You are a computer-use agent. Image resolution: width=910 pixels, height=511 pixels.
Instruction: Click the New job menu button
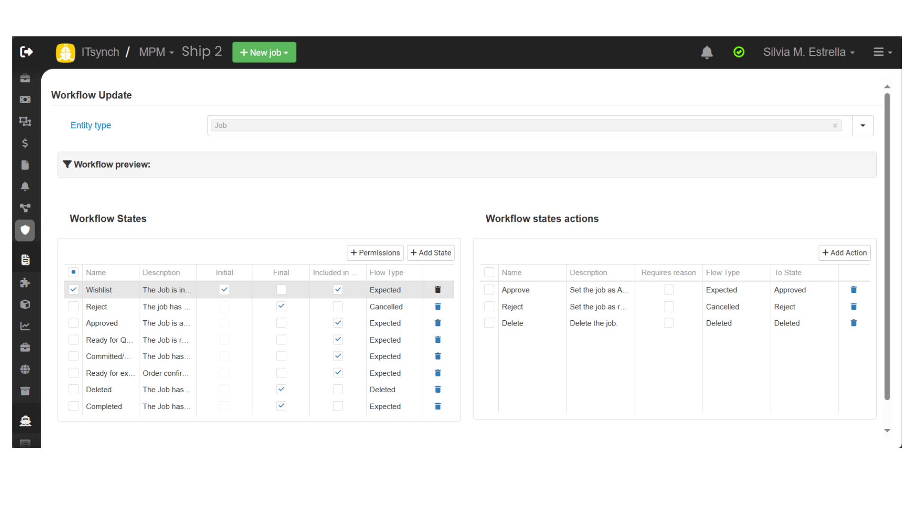tap(264, 52)
